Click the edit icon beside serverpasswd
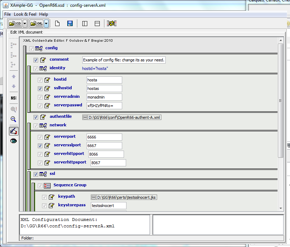The width and height of the screenshot is (290, 247). (x=47, y=105)
